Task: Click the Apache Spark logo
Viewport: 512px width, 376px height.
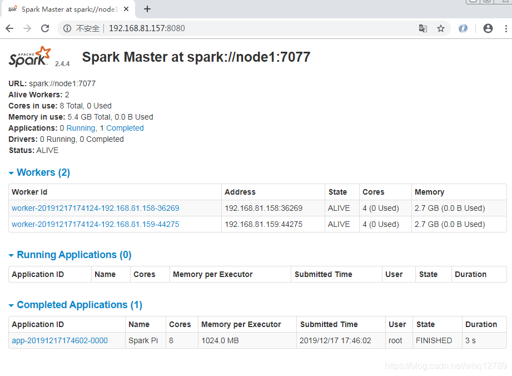Action: point(29,57)
